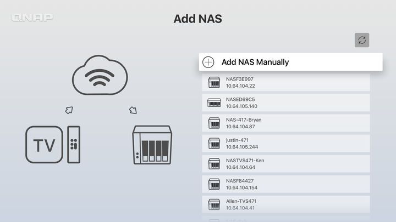Viewport: 396px width, 222px height.
Task: Click the IP address 10.64.105.244
Action: click(242, 147)
